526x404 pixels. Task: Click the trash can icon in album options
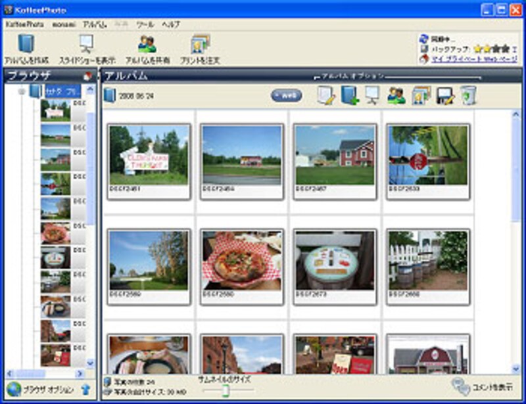[x=467, y=96]
